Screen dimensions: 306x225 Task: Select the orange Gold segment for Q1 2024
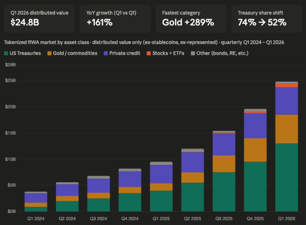pyautogui.click(x=36, y=205)
